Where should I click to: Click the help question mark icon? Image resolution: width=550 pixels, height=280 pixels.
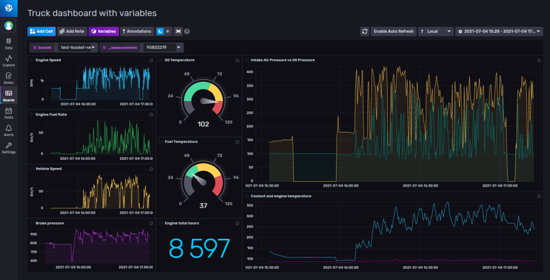click(187, 31)
